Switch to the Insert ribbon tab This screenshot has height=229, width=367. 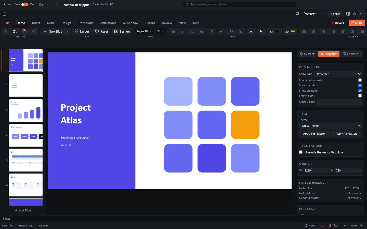click(x=36, y=23)
